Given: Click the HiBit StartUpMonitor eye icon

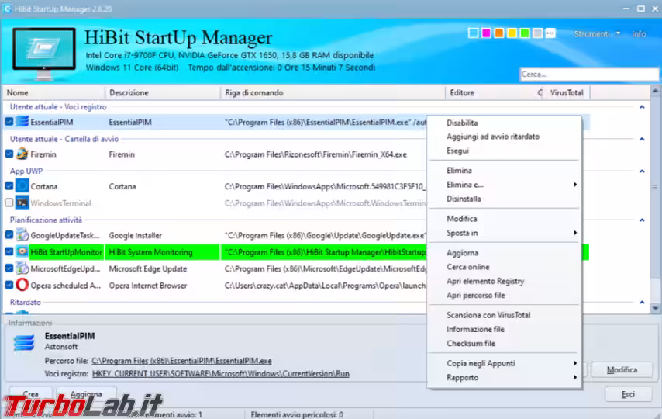Looking at the screenshot, I should (x=22, y=251).
